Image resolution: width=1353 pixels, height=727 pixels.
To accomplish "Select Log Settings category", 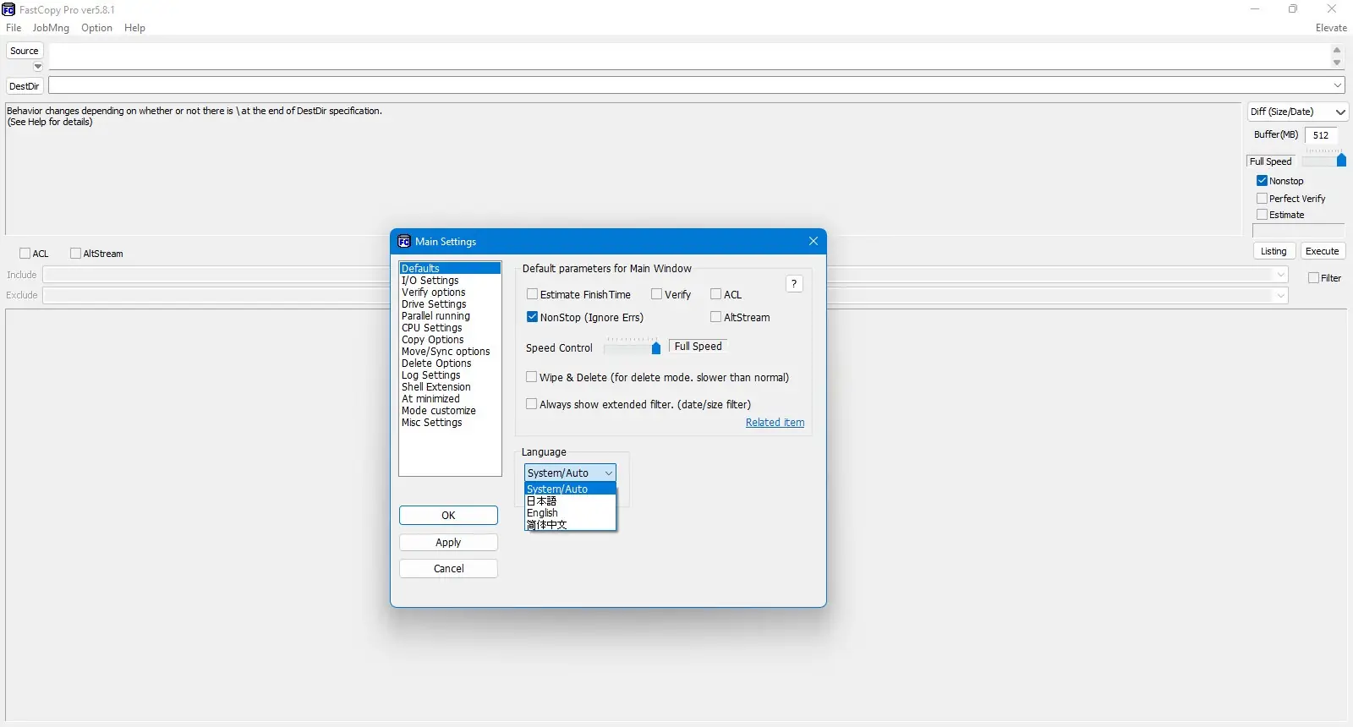I will pyautogui.click(x=450, y=375).
